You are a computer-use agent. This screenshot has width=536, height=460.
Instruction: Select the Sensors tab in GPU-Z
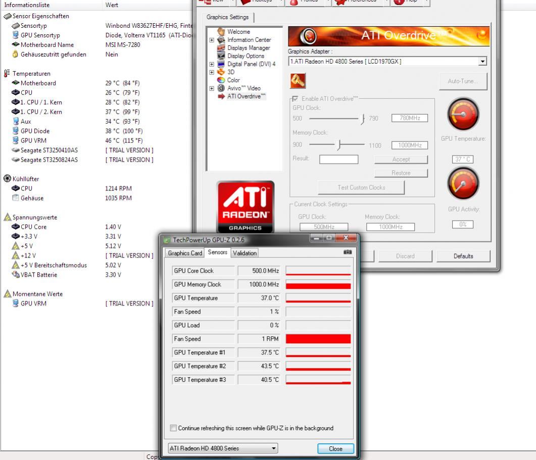pos(217,252)
